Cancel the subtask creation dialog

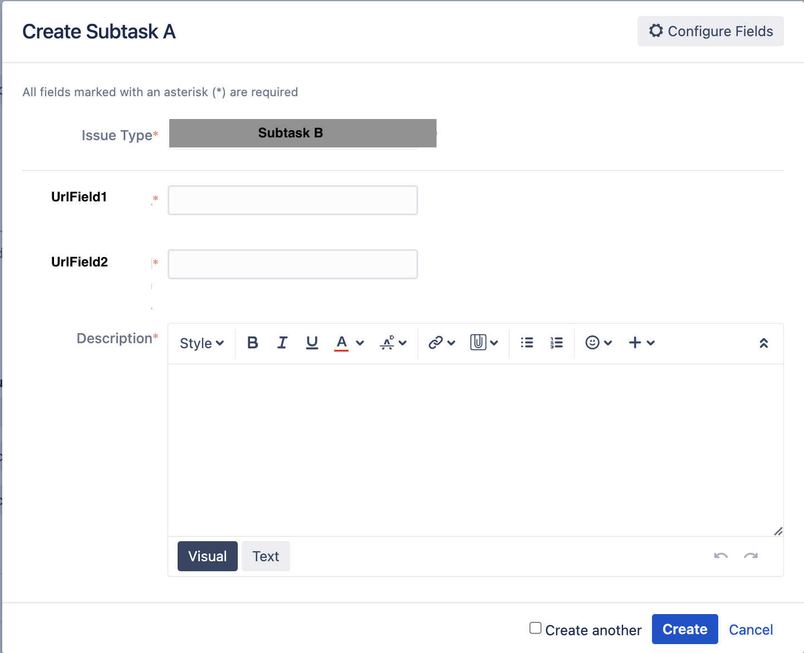pos(751,630)
